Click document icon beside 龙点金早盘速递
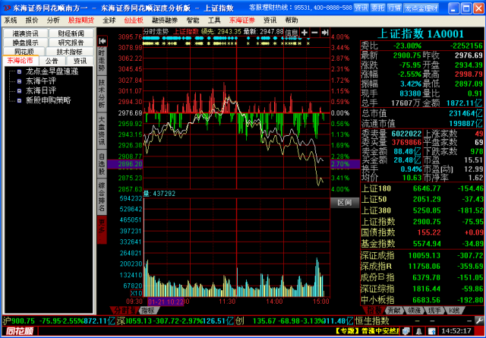Viewport: 486px width, 338px height. point(19,71)
